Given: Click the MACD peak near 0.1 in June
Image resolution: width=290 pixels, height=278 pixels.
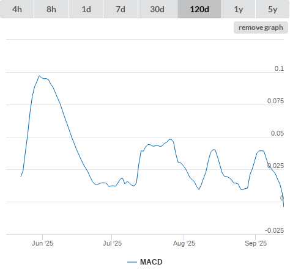Looking at the screenshot, I should 39,76.
